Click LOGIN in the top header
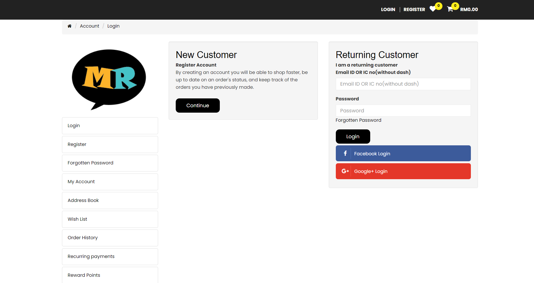This screenshot has width=534, height=283. click(x=388, y=9)
